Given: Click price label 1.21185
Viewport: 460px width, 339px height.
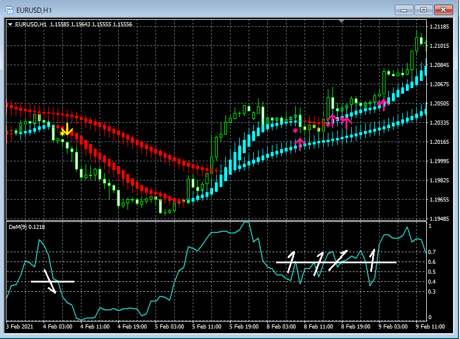Looking at the screenshot, I should click(x=439, y=27).
